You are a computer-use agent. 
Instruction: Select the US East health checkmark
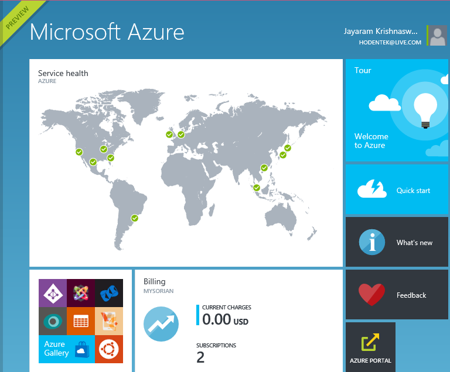pyautogui.click(x=111, y=157)
